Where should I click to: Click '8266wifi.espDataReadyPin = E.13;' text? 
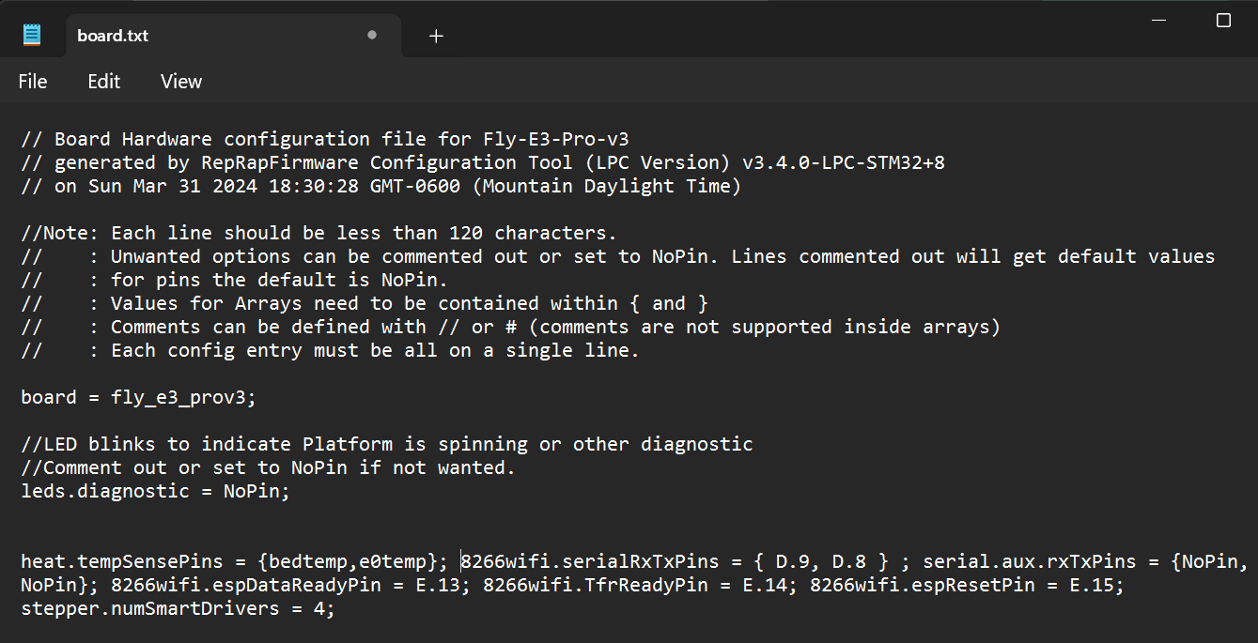pos(289,585)
